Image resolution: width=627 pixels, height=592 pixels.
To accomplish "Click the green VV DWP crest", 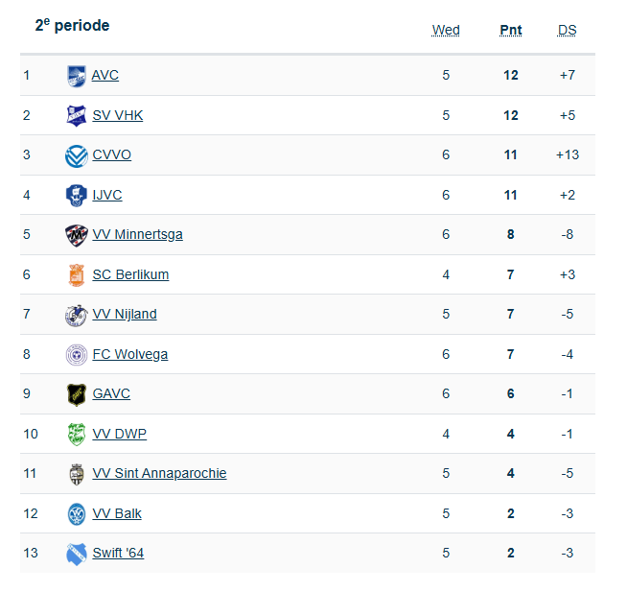I will click(76, 435).
